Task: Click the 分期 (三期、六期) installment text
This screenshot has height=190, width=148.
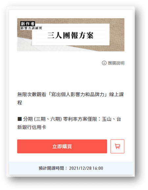Action: click(42, 119)
